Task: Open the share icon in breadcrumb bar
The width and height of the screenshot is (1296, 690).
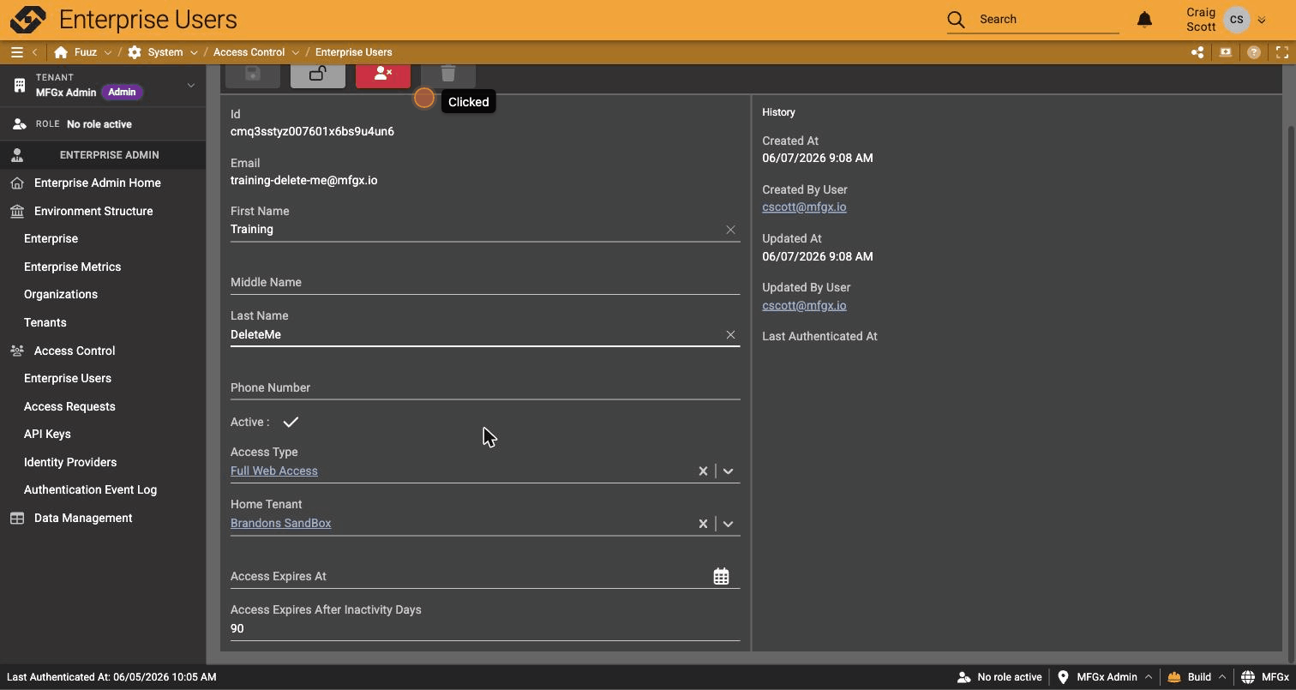Action: coord(1197,52)
